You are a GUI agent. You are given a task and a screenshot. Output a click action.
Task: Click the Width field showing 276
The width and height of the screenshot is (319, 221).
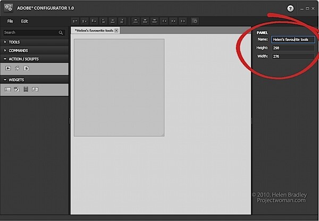pos(293,56)
